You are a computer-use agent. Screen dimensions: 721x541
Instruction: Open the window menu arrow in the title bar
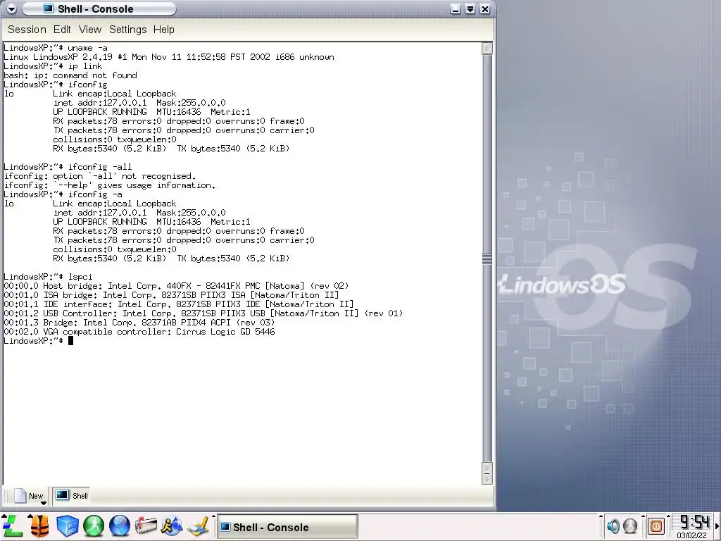pos(11,8)
